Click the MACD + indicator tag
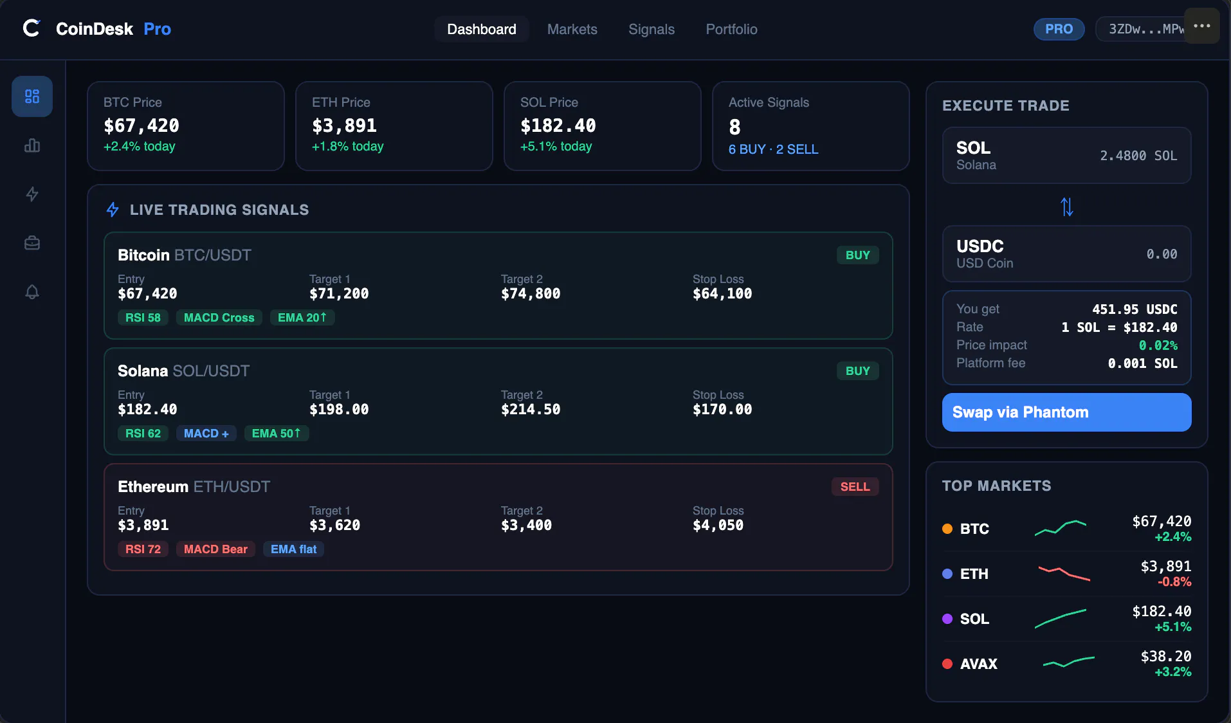The width and height of the screenshot is (1231, 723). click(206, 434)
